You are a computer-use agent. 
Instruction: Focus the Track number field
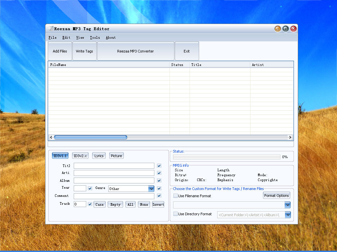(x=80, y=204)
